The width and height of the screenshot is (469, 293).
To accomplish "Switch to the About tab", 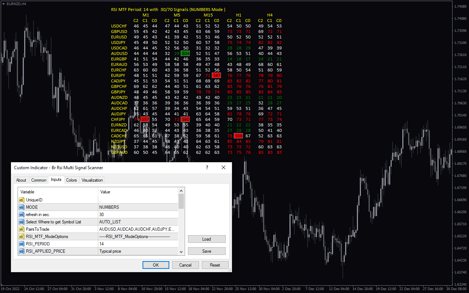I will 21,180.
